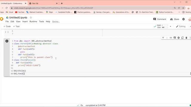The width and height of the screenshot is (191, 107).
Task: Reload the page in browser
Action: pos(7,8)
